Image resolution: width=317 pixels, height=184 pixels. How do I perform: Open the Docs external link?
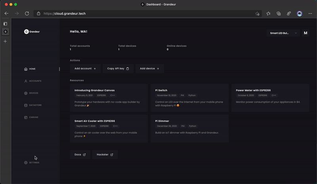tap(80, 155)
